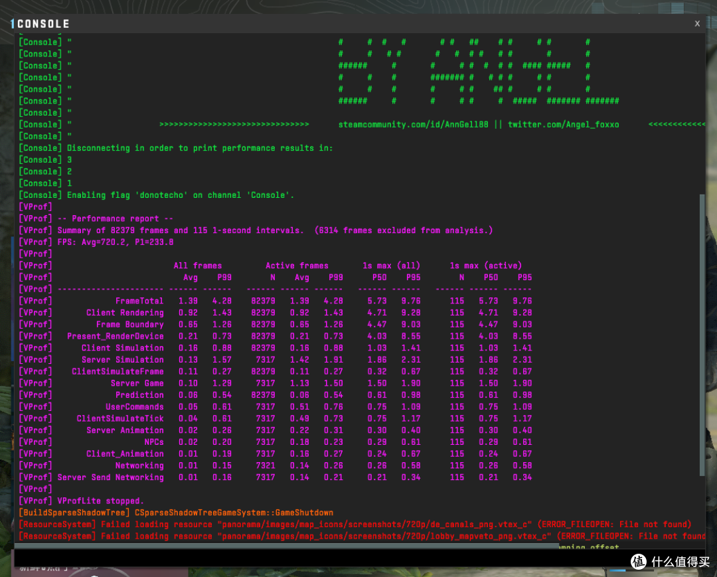Click the '1s max (all)' column header
Viewport: 717px width, 577px height.
coord(391,266)
